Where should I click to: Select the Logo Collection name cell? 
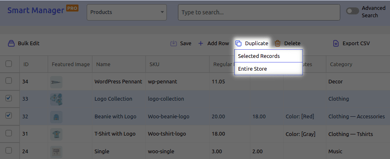point(119,99)
